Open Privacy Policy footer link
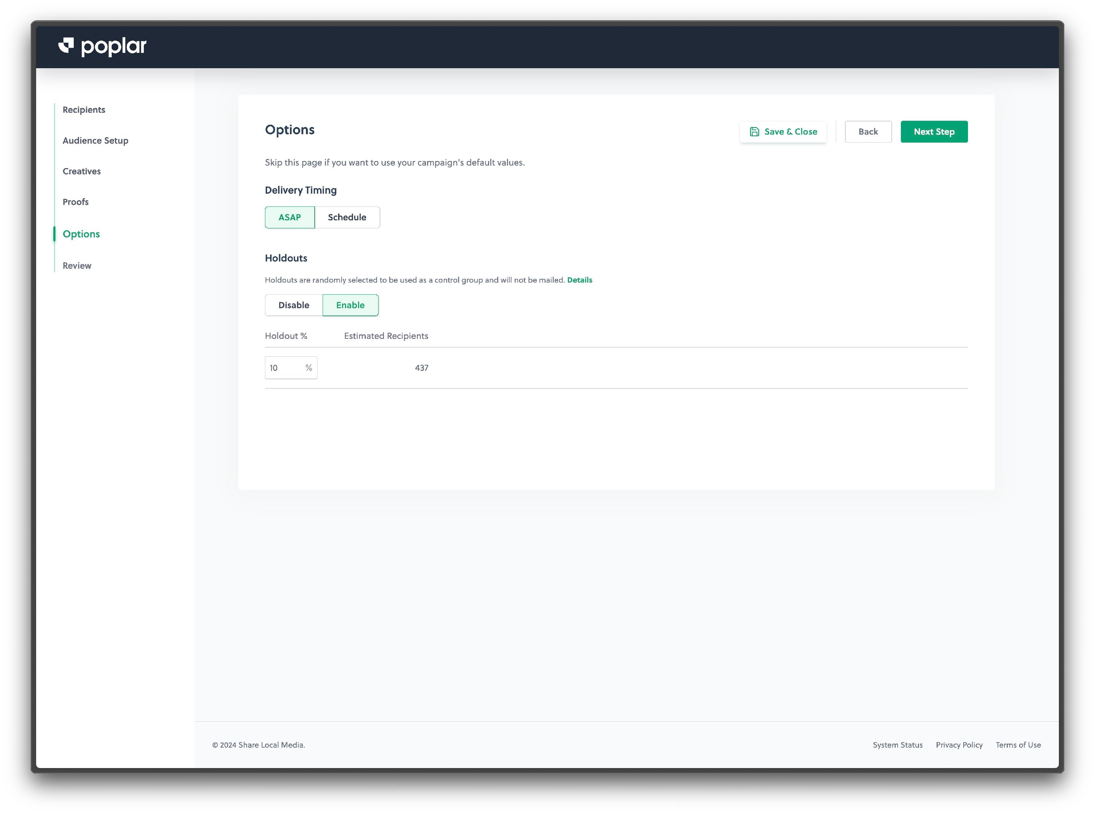The width and height of the screenshot is (1095, 814). click(959, 744)
